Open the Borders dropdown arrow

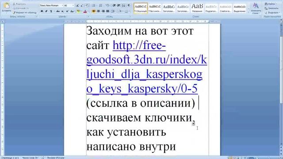[x=129, y=11]
